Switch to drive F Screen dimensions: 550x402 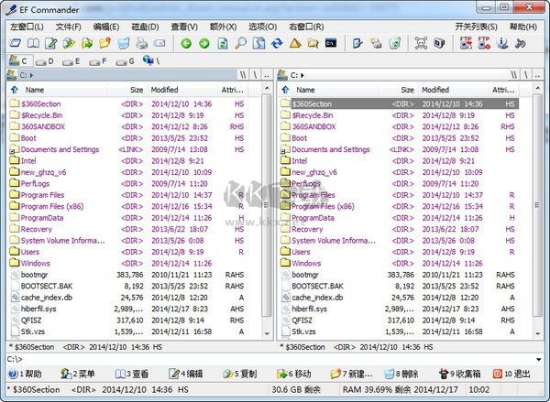tap(98, 61)
